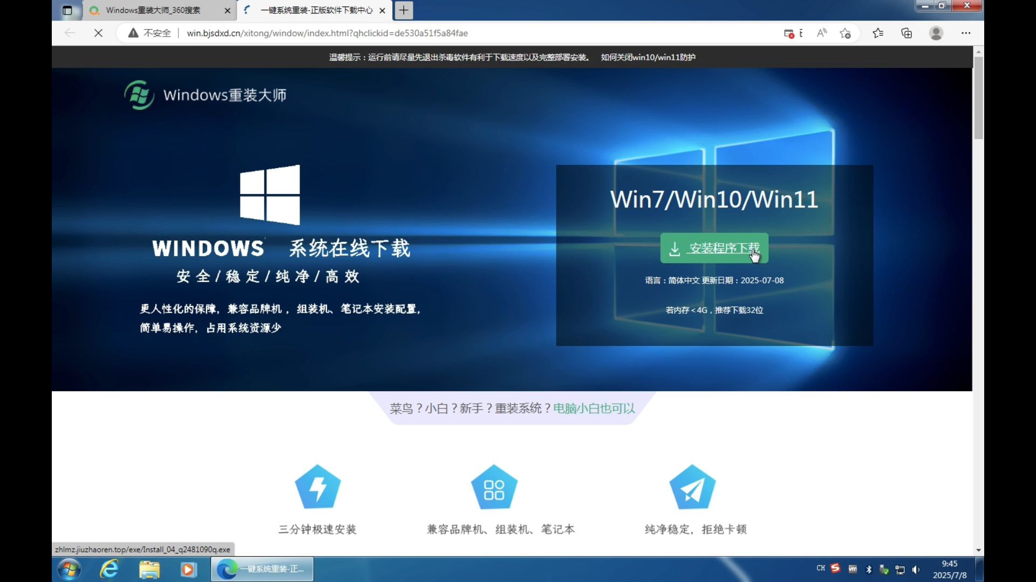
Task: Open the Windows Start menu
Action: (69, 569)
